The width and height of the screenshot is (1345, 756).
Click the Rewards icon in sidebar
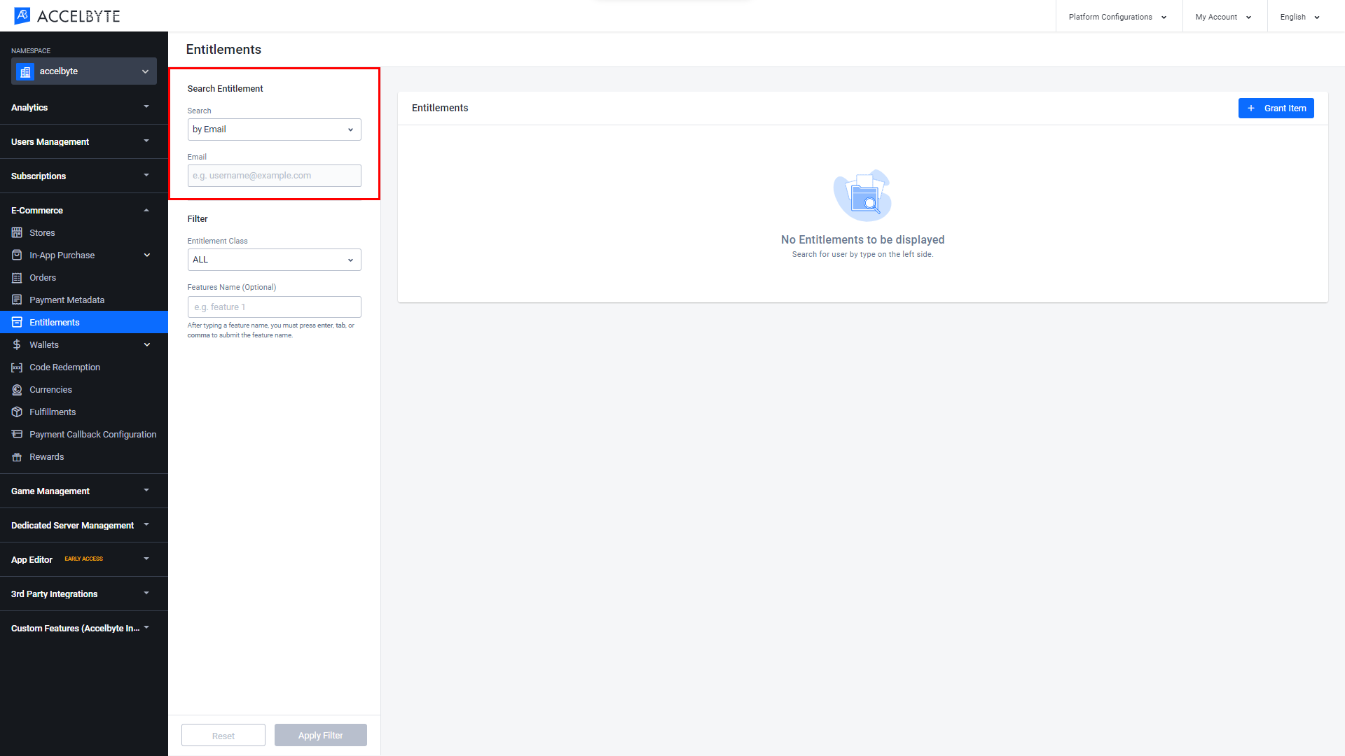[x=18, y=456]
